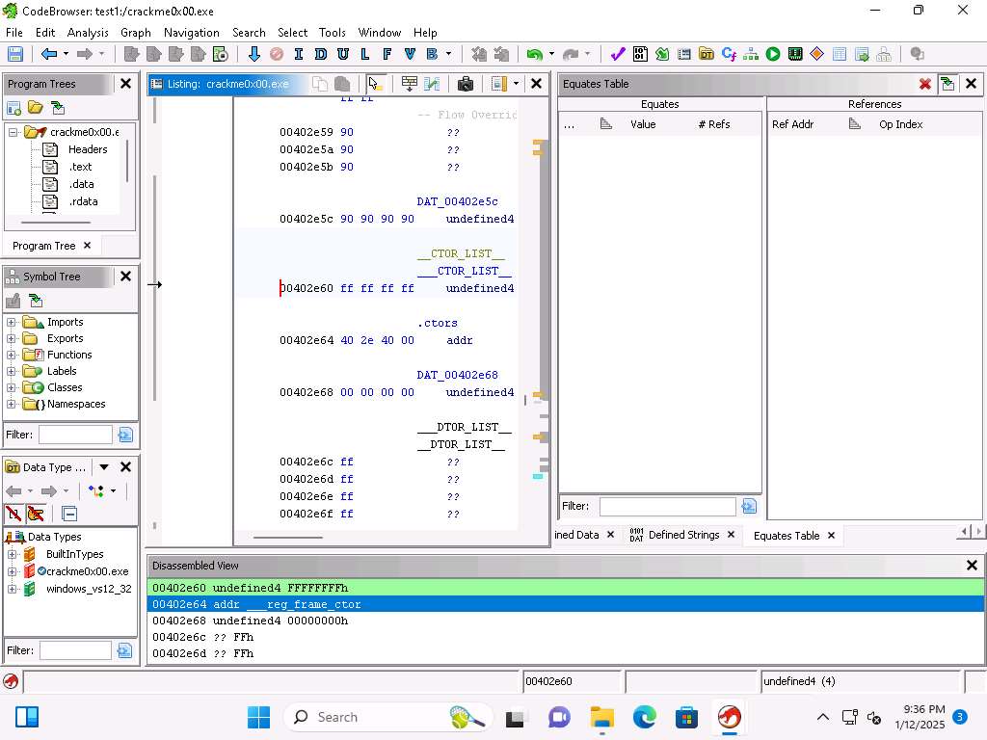Select the .text section in Program Trees
Image resolution: width=987 pixels, height=740 pixels.
[80, 167]
